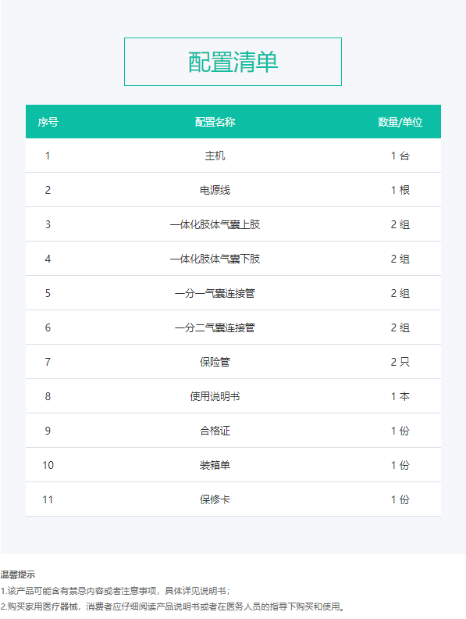Select the 合格证 row name

[x=215, y=431]
